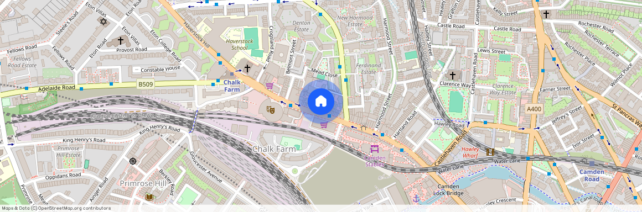Viewport: 642px width, 212px height.
Task: Click the B509 road shield
Action: coord(145,84)
